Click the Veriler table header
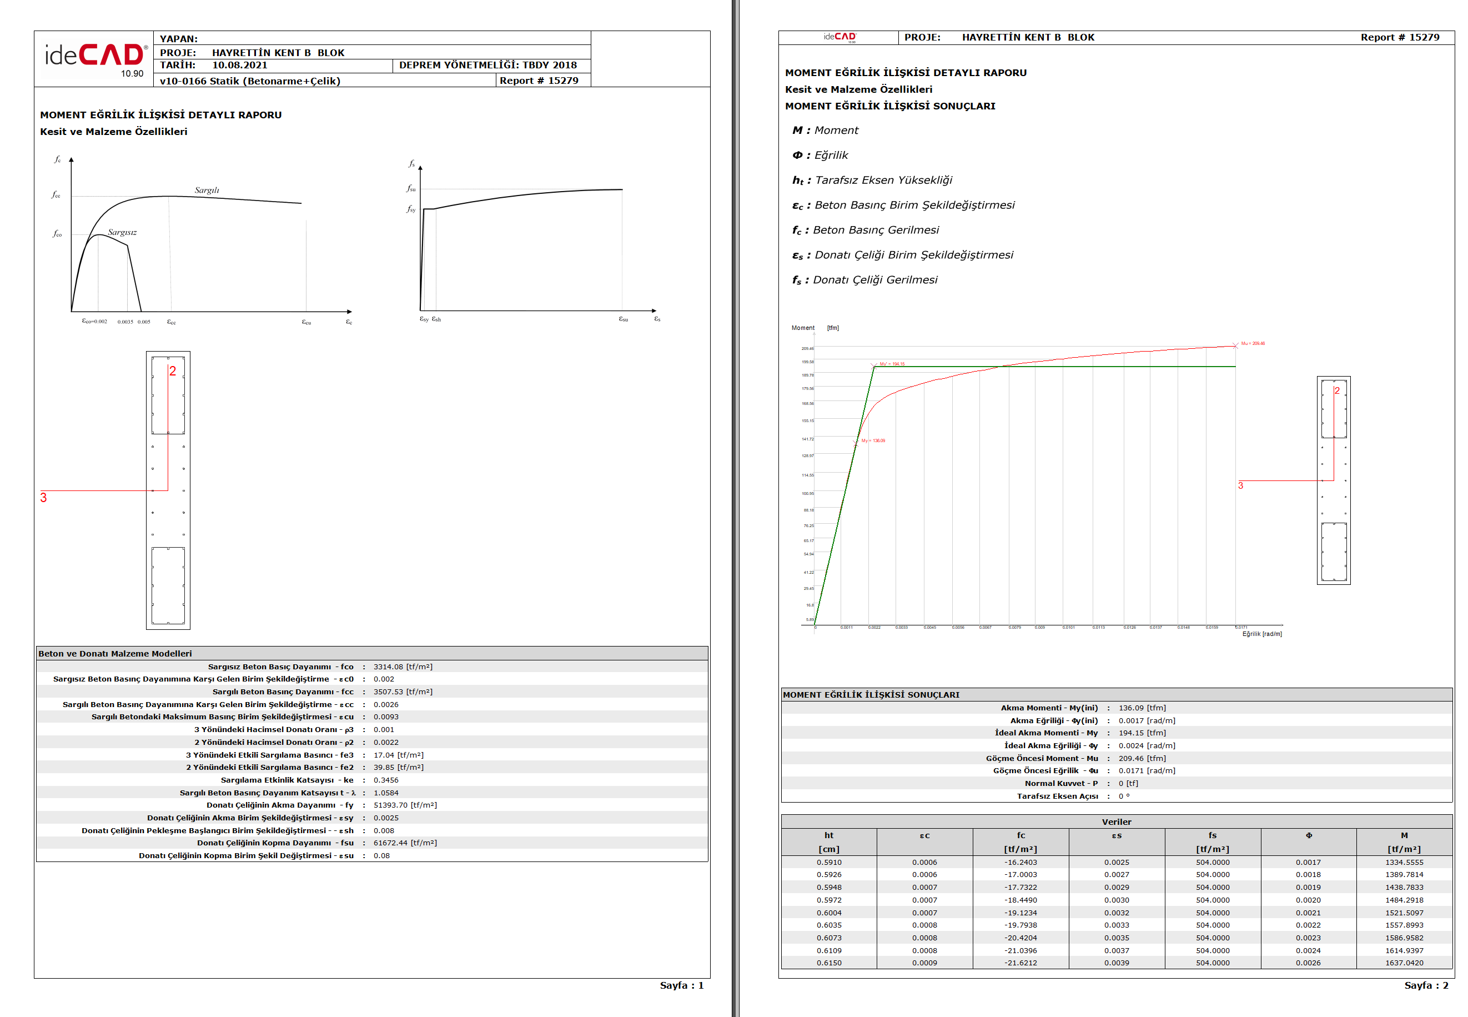This screenshot has height=1017, width=1468. pos(1116,821)
